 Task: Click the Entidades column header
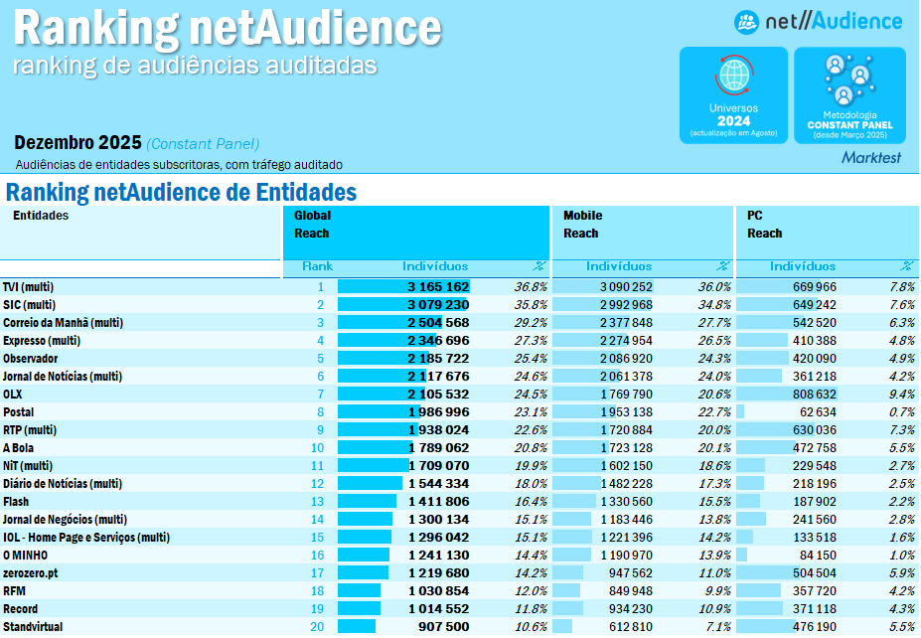pos(41,216)
